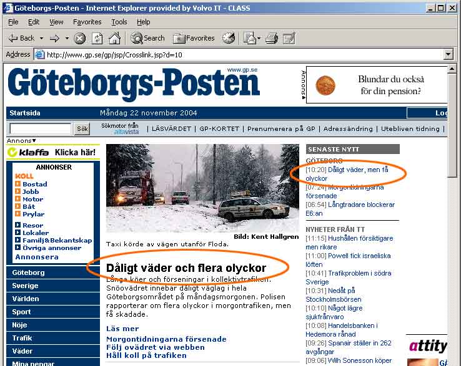Open the Tools menu
Screen dimensions: 461x366
[x=119, y=22]
